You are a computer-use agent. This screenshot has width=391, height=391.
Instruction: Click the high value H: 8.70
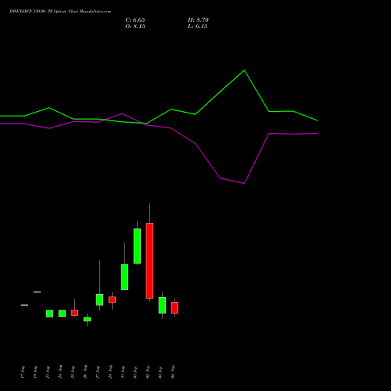(198, 20)
